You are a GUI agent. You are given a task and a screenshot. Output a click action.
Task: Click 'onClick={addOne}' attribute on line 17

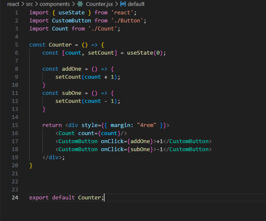pos(127,141)
